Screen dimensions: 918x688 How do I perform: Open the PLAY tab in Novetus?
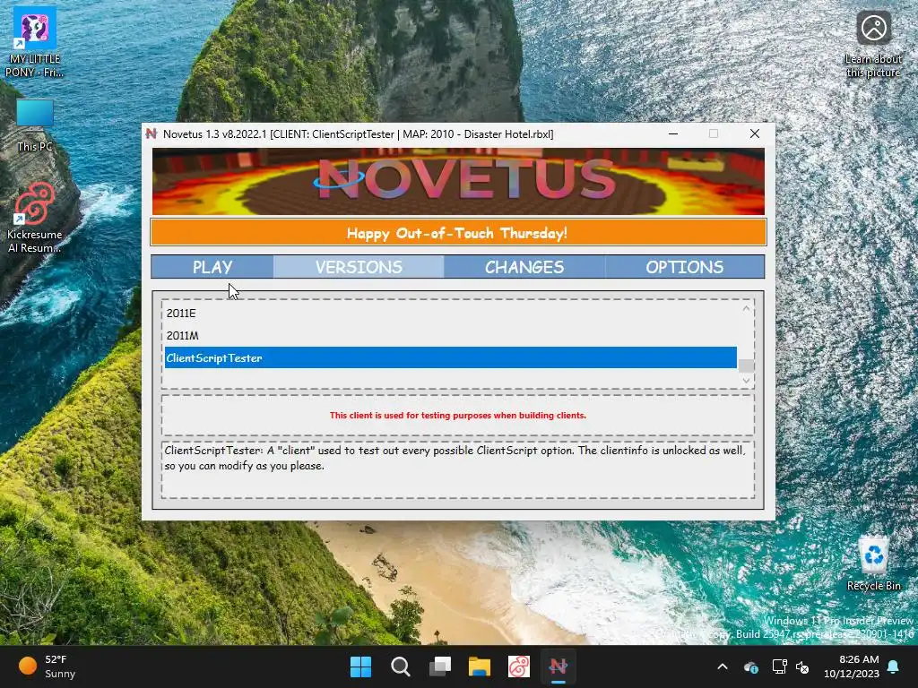pyautogui.click(x=212, y=267)
